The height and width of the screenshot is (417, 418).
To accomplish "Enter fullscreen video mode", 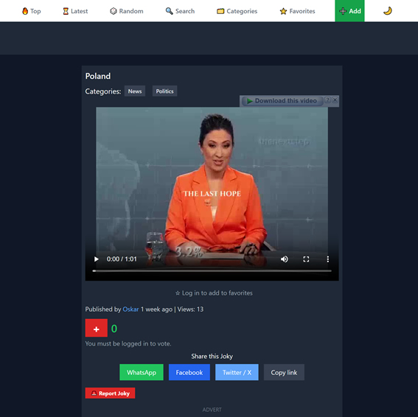I will click(x=306, y=259).
